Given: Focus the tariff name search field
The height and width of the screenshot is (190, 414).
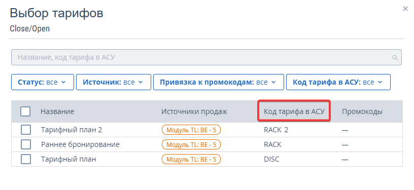Looking at the screenshot, I should 206,57.
